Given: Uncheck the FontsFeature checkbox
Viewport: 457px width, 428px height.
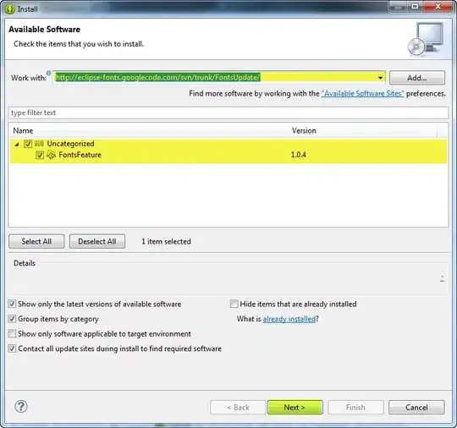Looking at the screenshot, I should [40, 155].
